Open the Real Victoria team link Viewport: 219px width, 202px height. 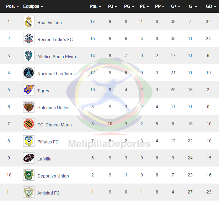49,22
